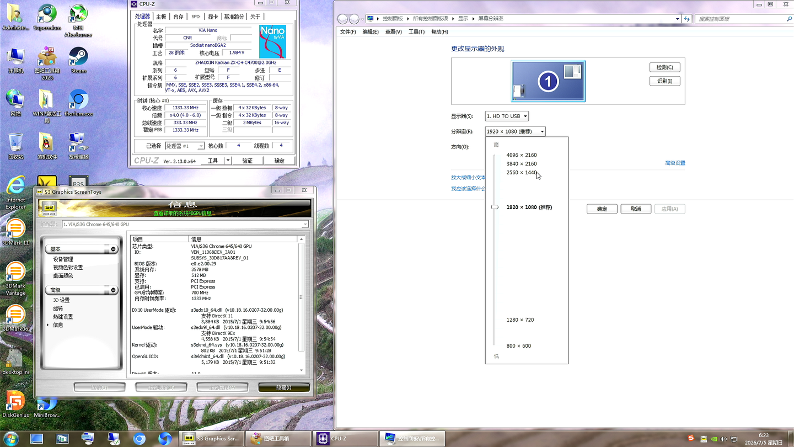The height and width of the screenshot is (447, 794).
Task: Open the 工具(T) menu in Control Panel
Action: [x=416, y=32]
